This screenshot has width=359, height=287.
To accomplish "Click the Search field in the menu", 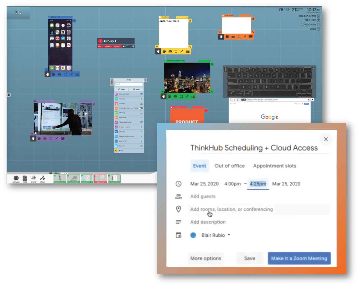I will pos(128,84).
